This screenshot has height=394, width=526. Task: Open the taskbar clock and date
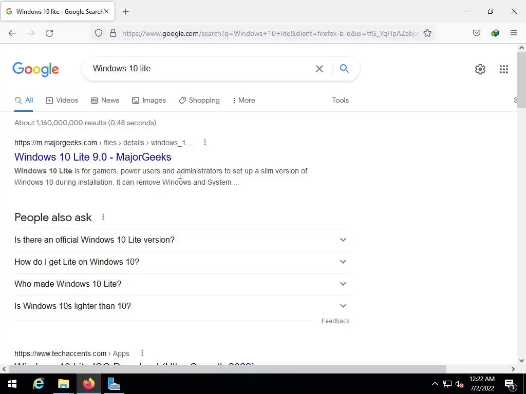pos(482,384)
